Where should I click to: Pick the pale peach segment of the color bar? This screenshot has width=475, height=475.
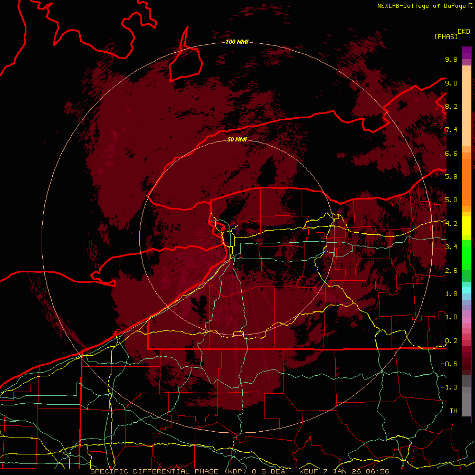pyautogui.click(x=466, y=109)
